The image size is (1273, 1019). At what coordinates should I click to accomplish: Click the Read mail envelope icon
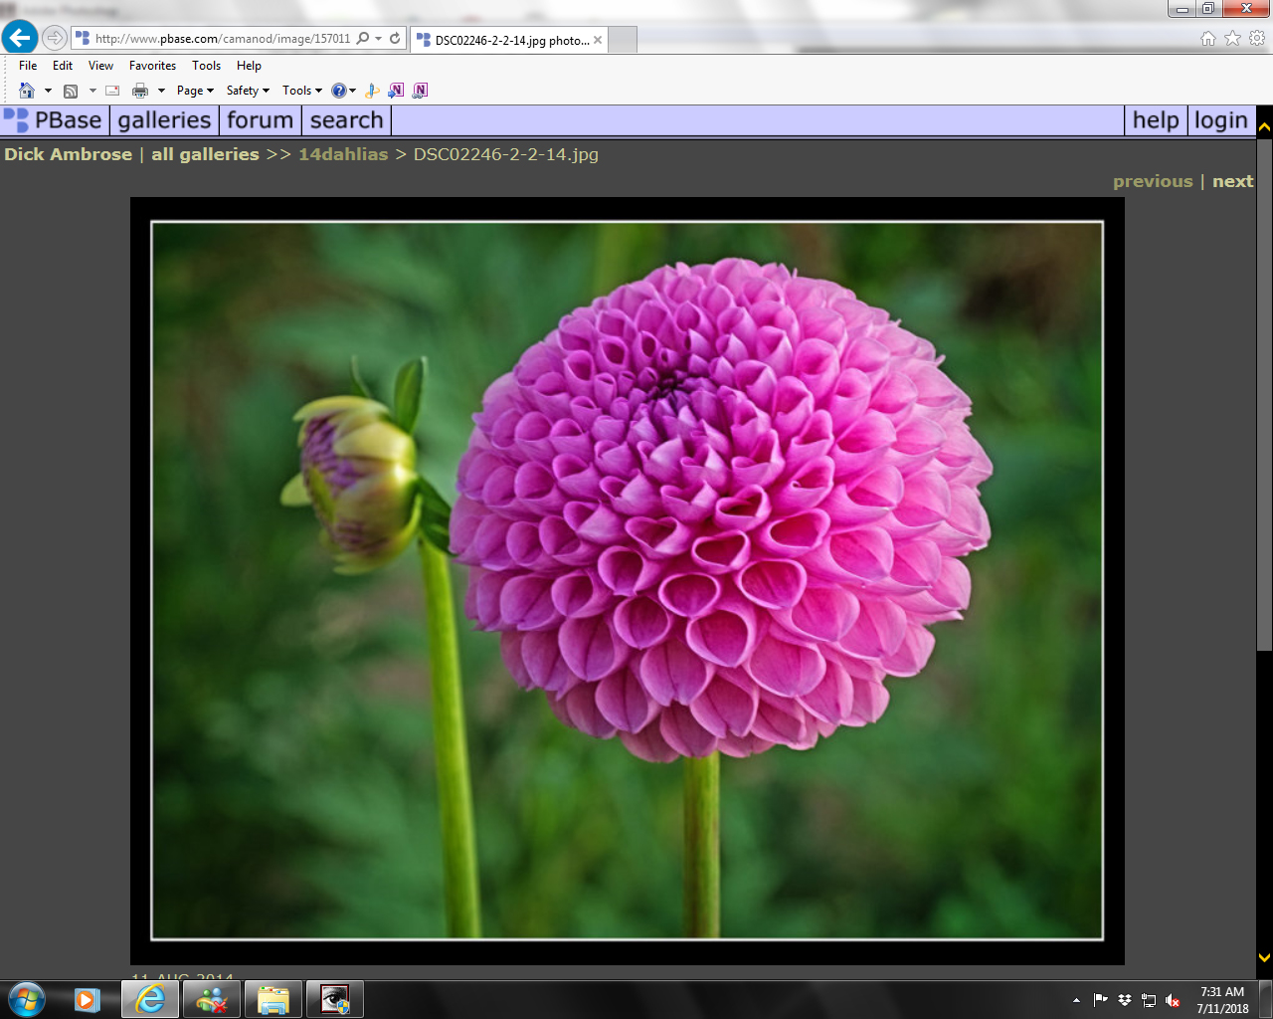click(x=112, y=91)
